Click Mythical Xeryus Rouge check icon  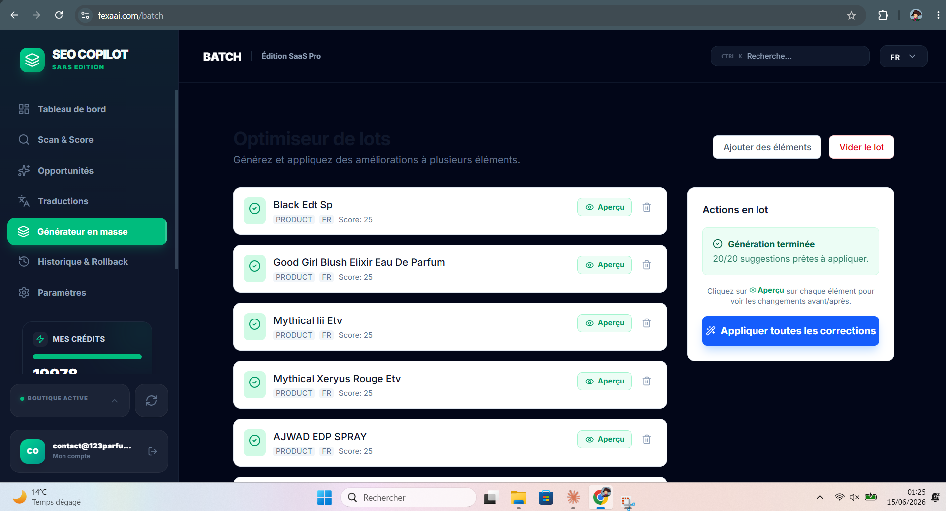coord(254,383)
